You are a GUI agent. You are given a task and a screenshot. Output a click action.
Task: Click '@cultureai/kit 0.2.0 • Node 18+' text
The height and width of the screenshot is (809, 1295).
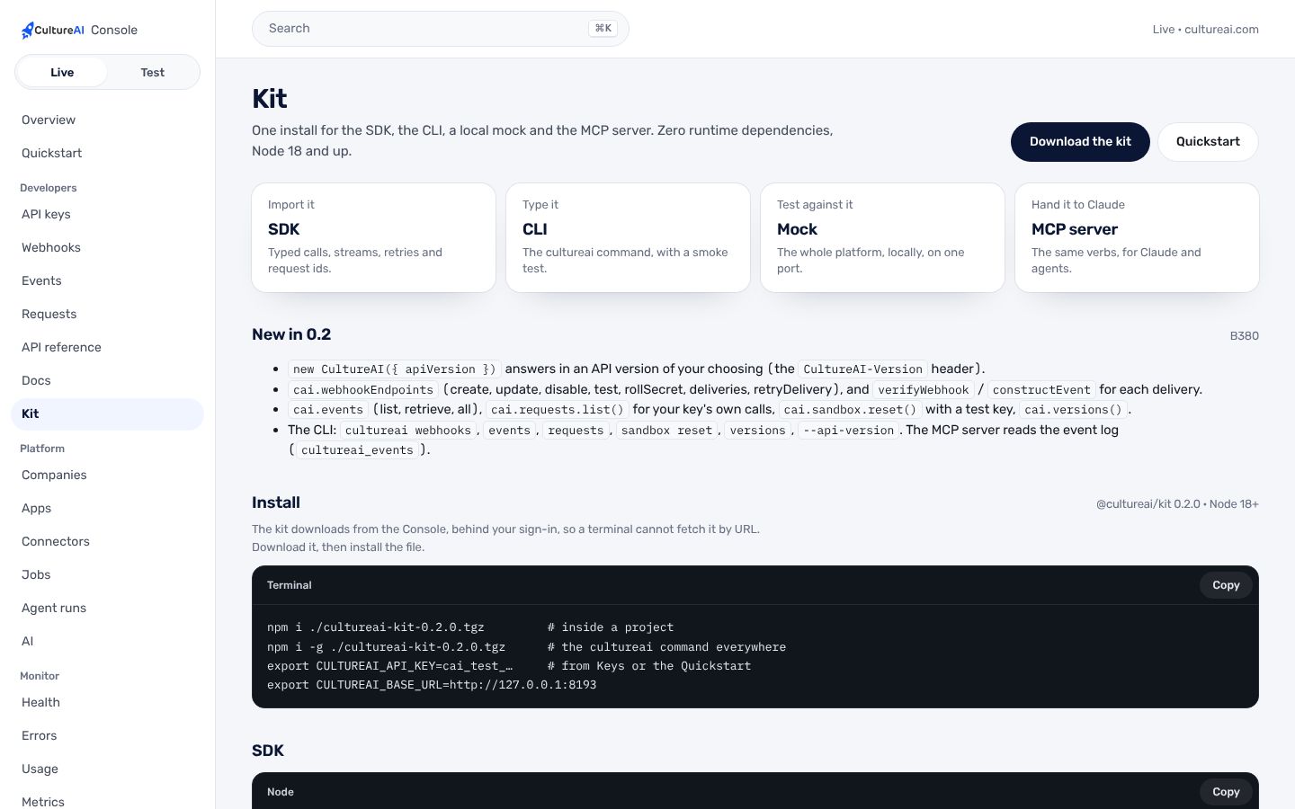tap(1177, 504)
